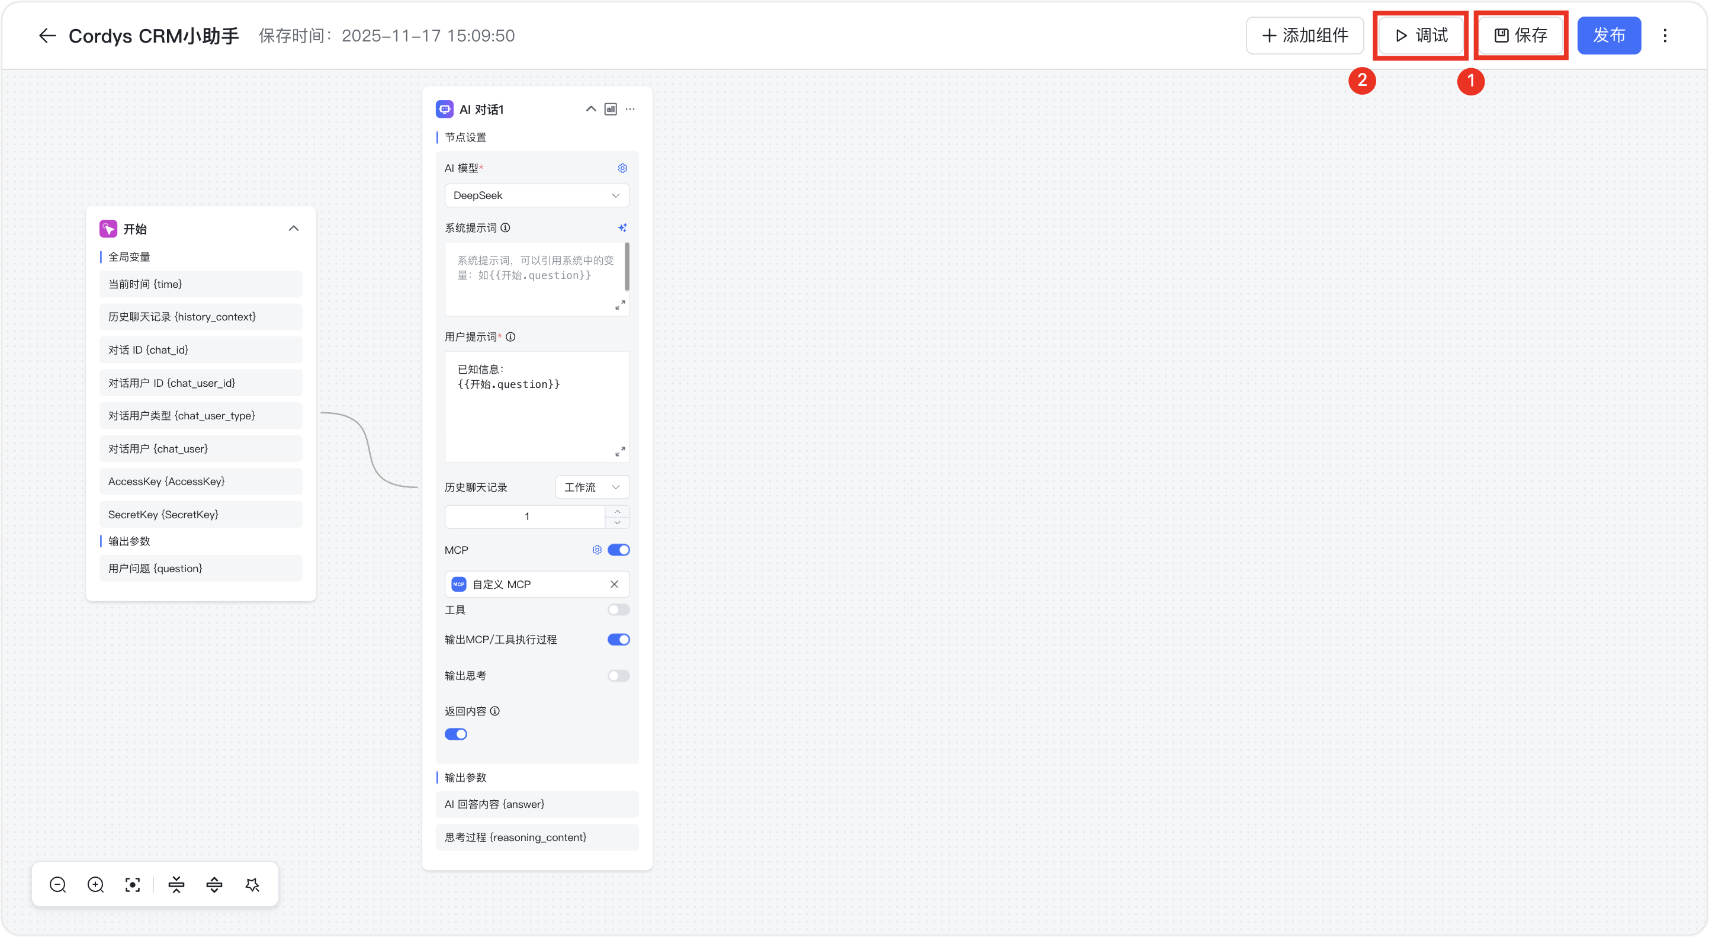The height and width of the screenshot is (937, 1709).
Task: Click the canvas zoom-out icon
Action: (57, 884)
